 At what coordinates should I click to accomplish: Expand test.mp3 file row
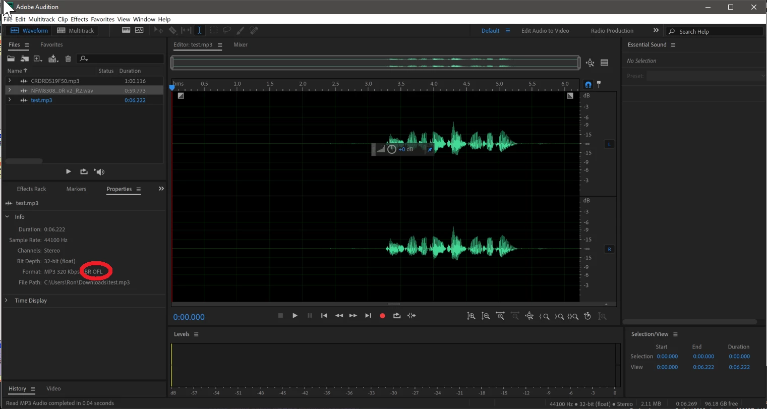(10, 100)
